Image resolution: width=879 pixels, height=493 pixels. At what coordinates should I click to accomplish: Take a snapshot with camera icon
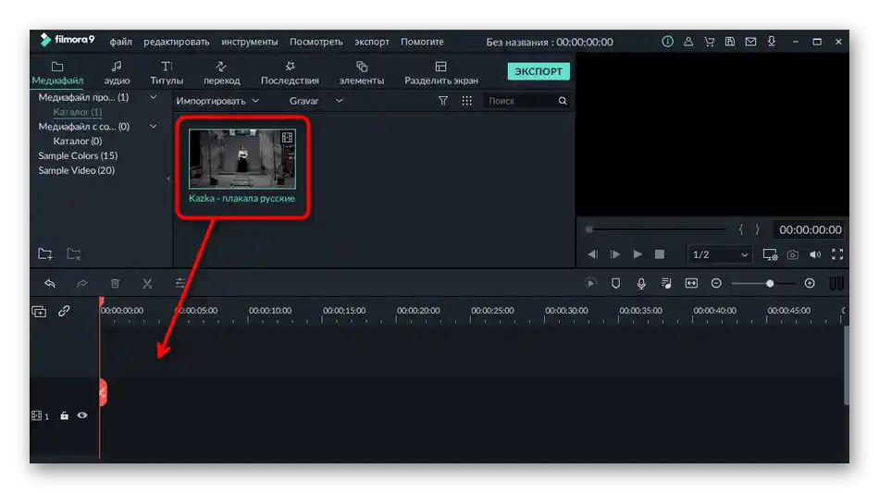click(792, 254)
